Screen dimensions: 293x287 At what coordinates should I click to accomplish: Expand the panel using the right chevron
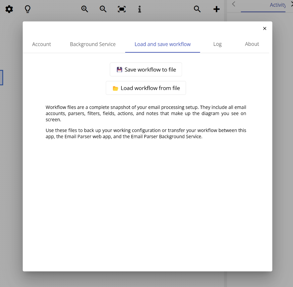pyautogui.click(x=291, y=4)
